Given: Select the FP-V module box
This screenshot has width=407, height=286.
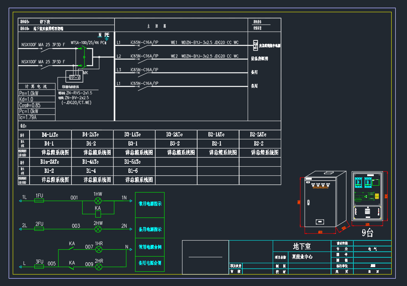Looking at the screenshot, I should tap(74, 77).
